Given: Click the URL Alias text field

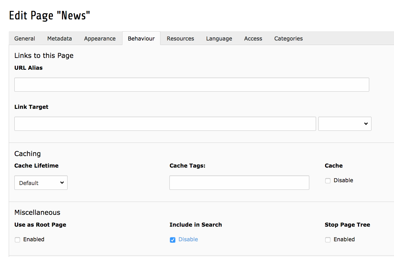Looking at the screenshot, I should (x=192, y=85).
